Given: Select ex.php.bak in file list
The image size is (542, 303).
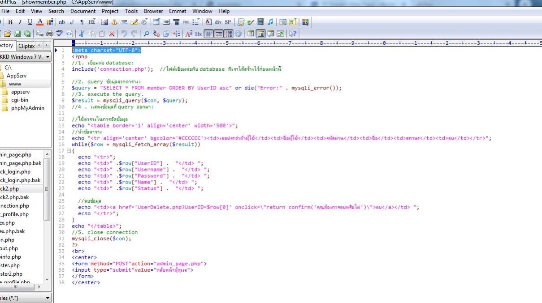Looking at the screenshot, I should point(13,231).
